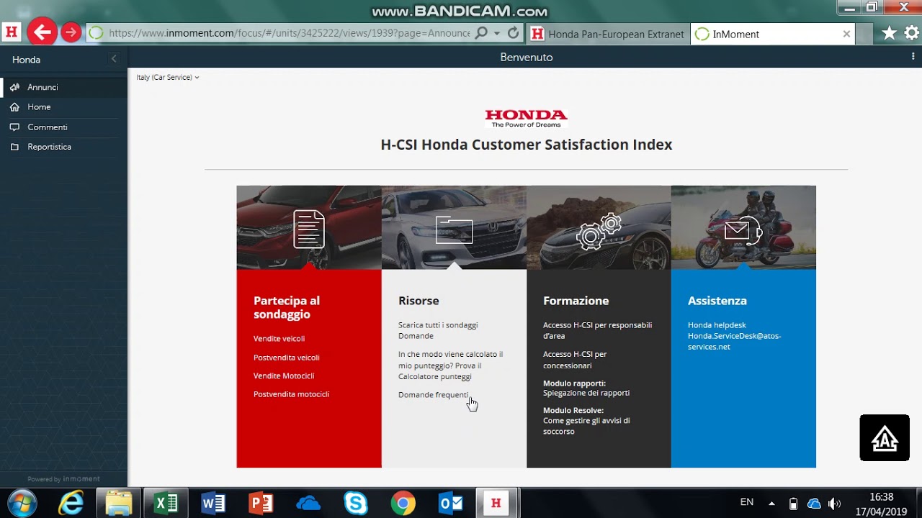This screenshot has height=518, width=922.
Task: Click the Commenti speech bubble icon
Action: [14, 127]
